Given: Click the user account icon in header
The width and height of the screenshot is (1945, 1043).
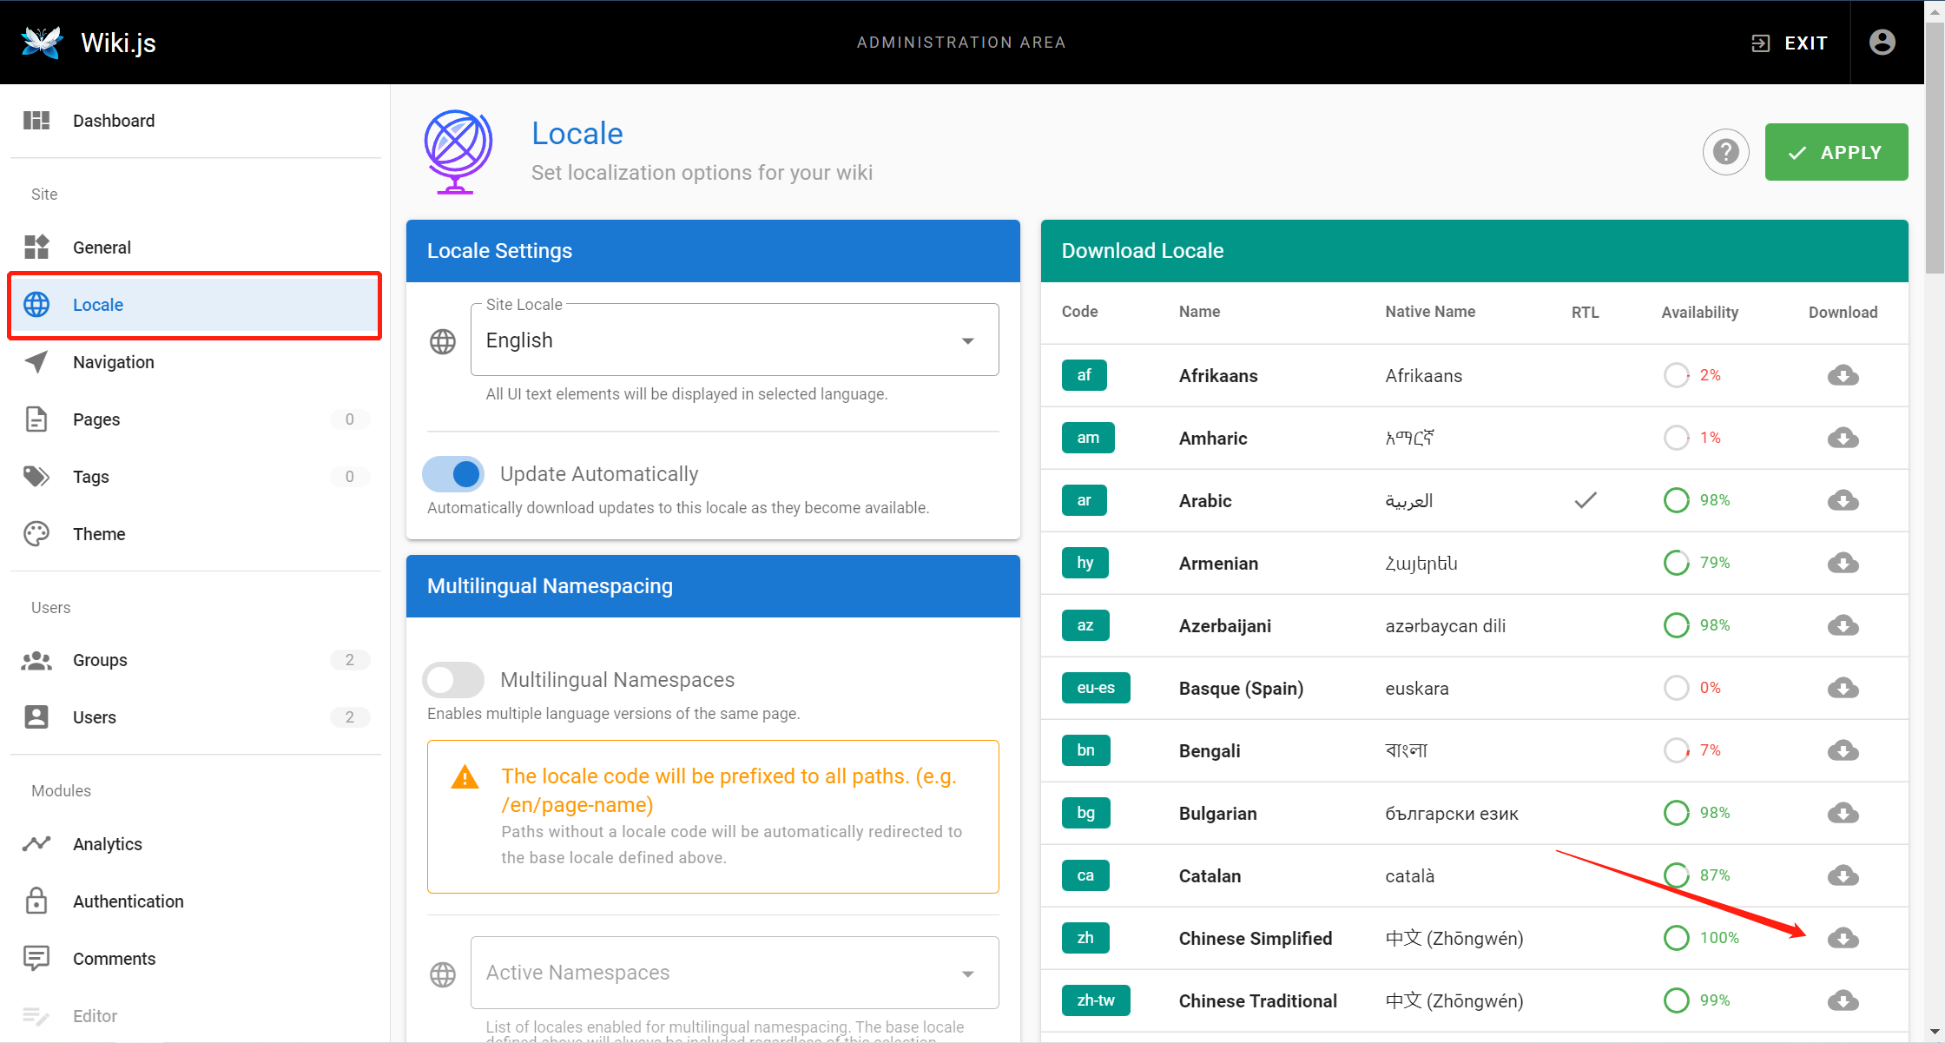Looking at the screenshot, I should coord(1882,42).
